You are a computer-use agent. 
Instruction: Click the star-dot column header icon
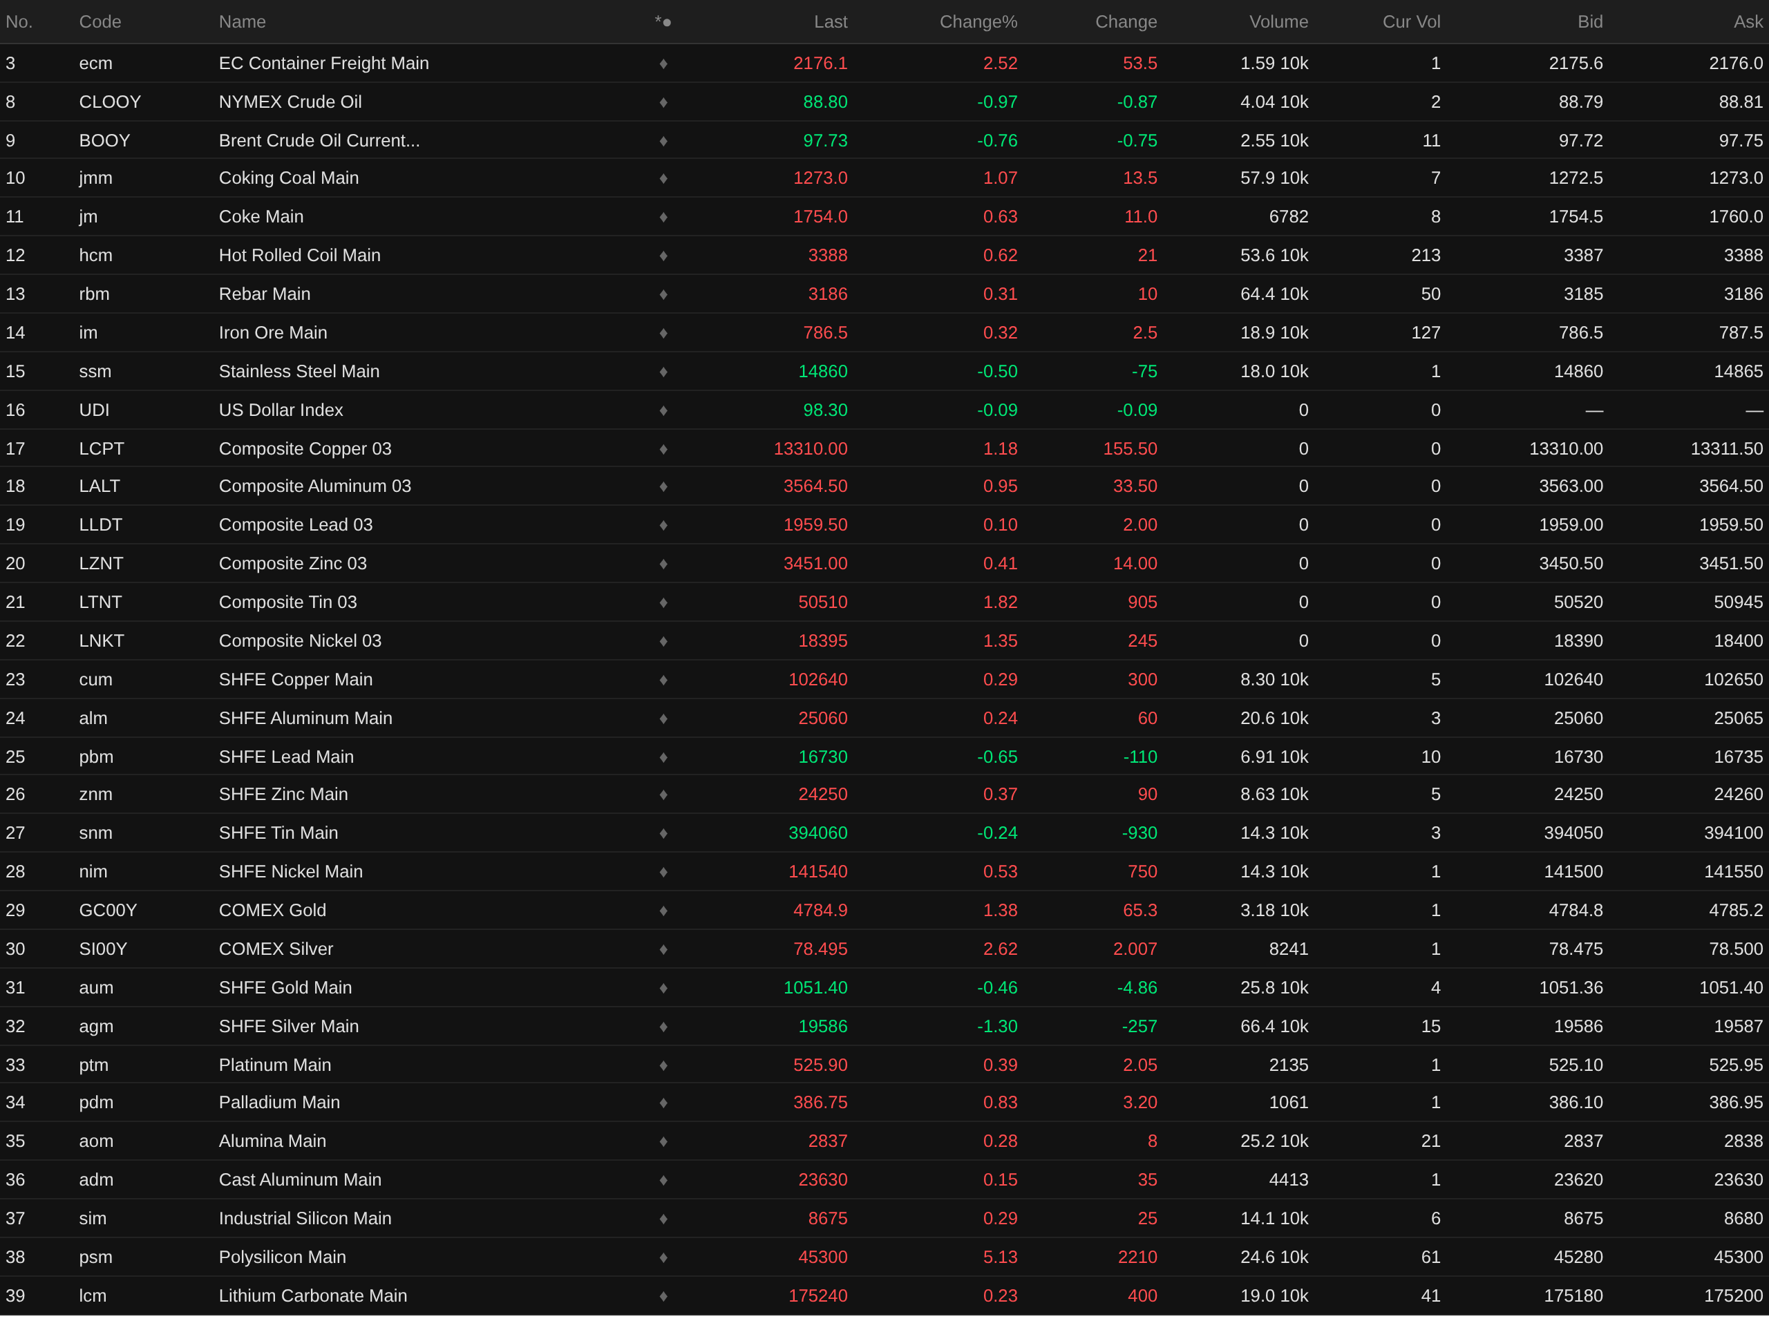[x=663, y=21]
